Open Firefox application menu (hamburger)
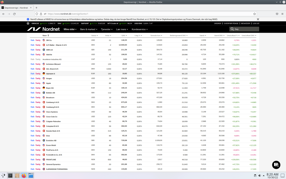The height and width of the screenshot is (179, 286). pyautogui.click(x=282, y=14)
